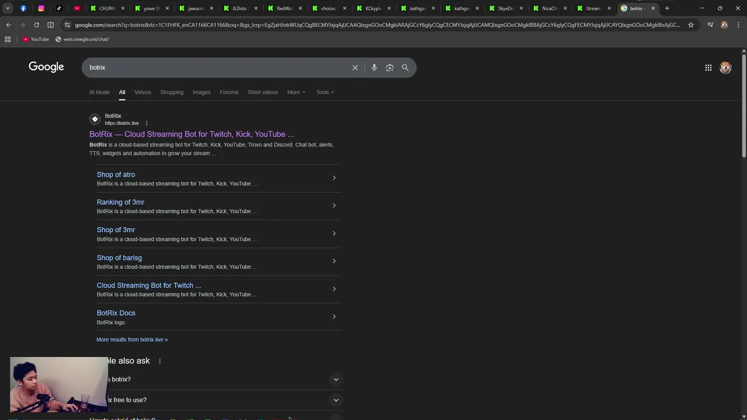747x420 pixels.
Task: Open the media controls icon
Action: tap(710, 25)
